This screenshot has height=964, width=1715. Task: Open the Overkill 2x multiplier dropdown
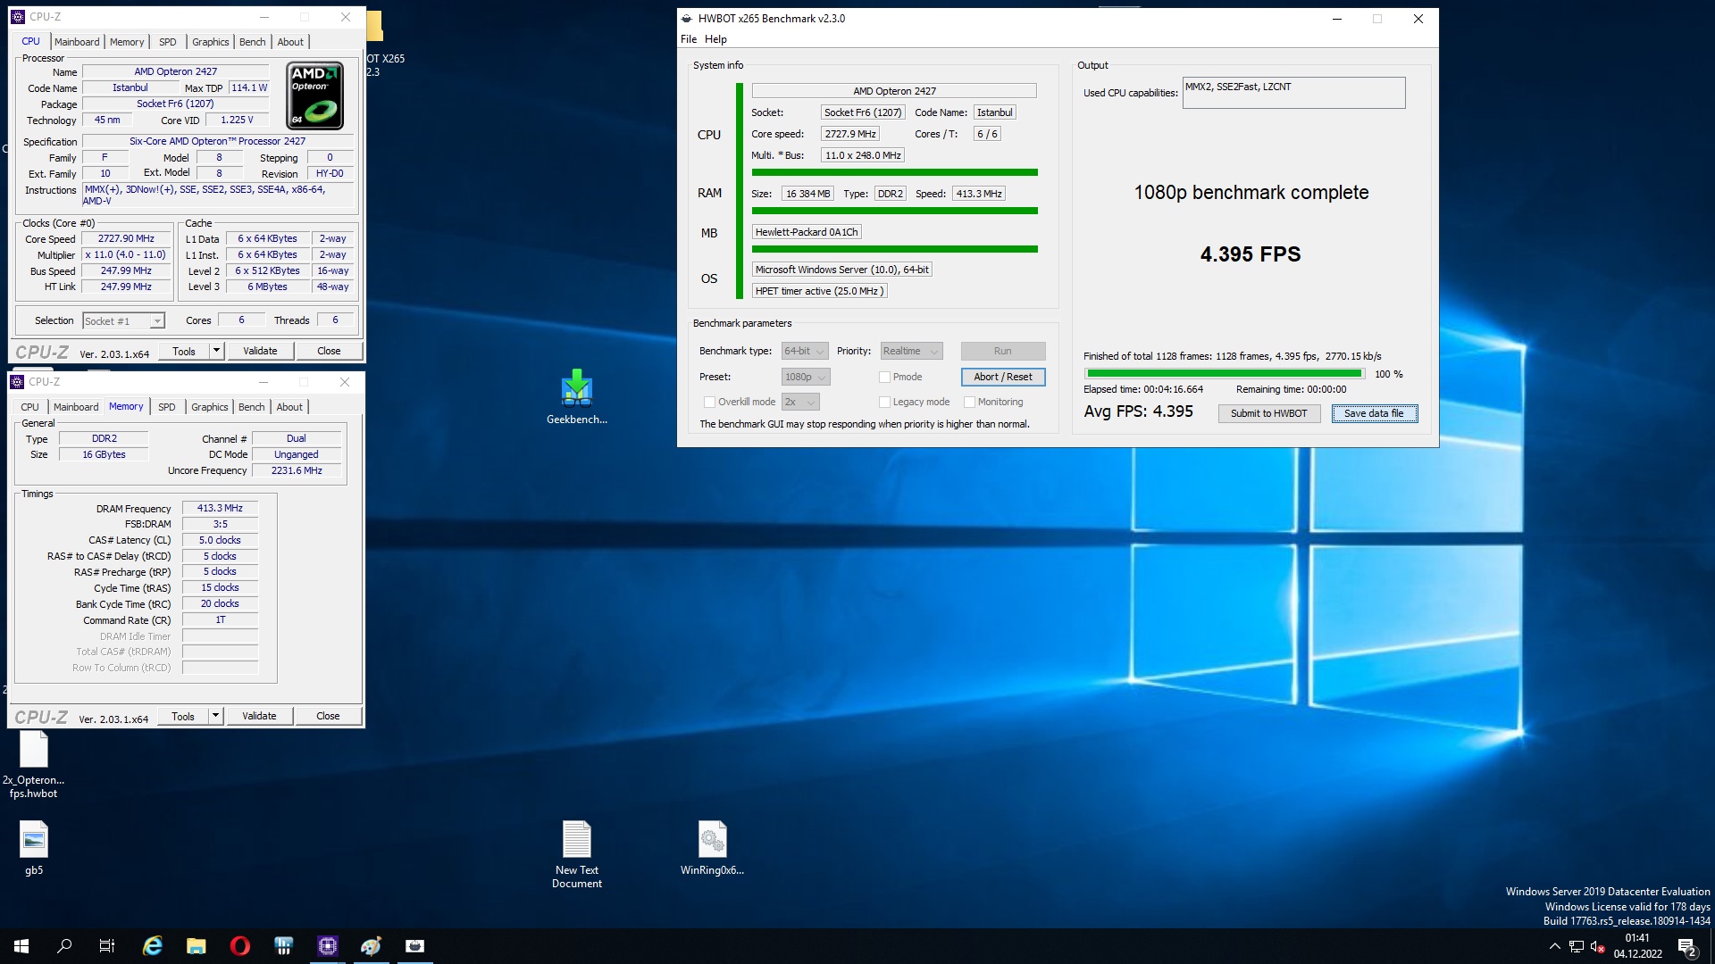tap(800, 403)
